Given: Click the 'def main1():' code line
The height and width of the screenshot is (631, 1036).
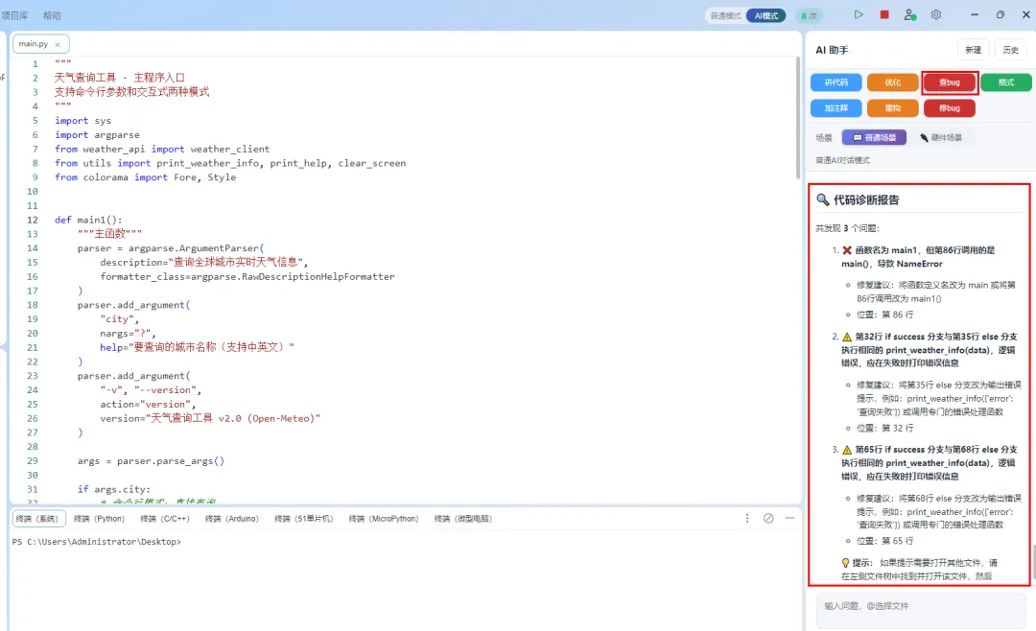Looking at the screenshot, I should coord(88,220).
